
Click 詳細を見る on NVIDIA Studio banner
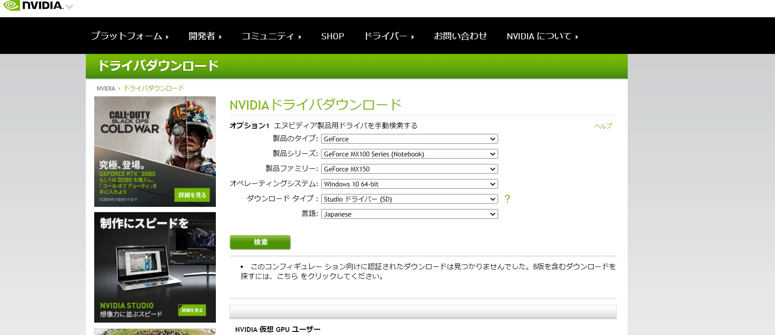tap(192, 310)
